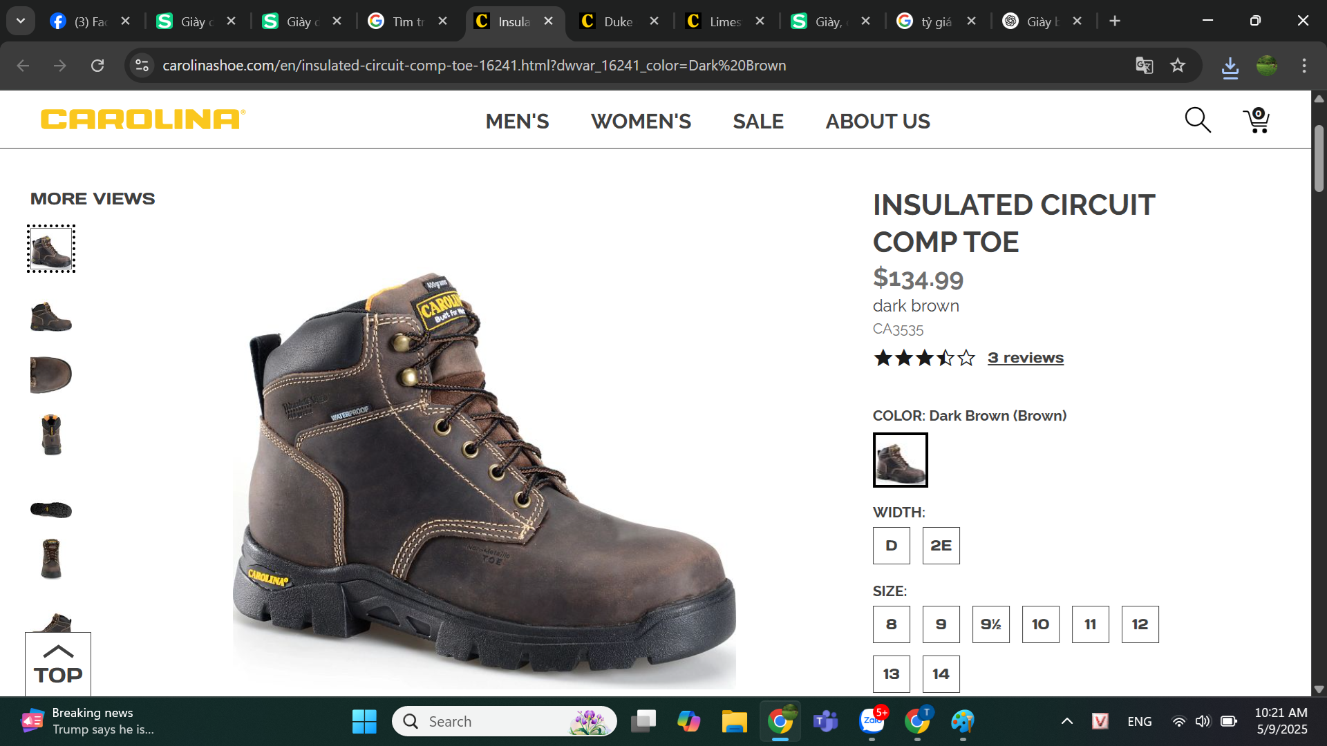The height and width of the screenshot is (746, 1327).
Task: Bookmark this page with star icon
Action: 1178,66
